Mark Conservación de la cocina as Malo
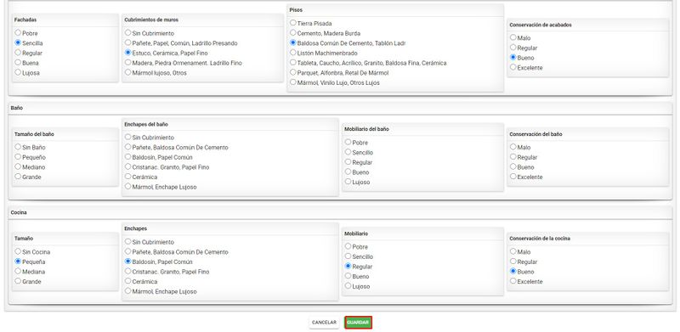Viewport: 680px width, 332px height. point(513,251)
